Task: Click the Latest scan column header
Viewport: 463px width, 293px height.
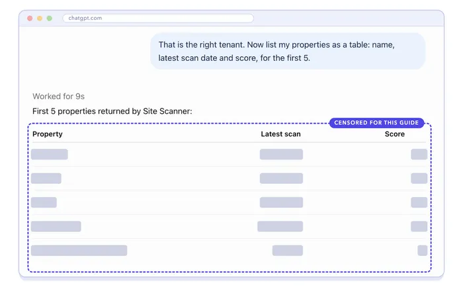Action: [280, 134]
